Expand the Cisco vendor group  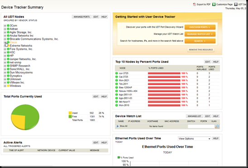click(x=5, y=43)
